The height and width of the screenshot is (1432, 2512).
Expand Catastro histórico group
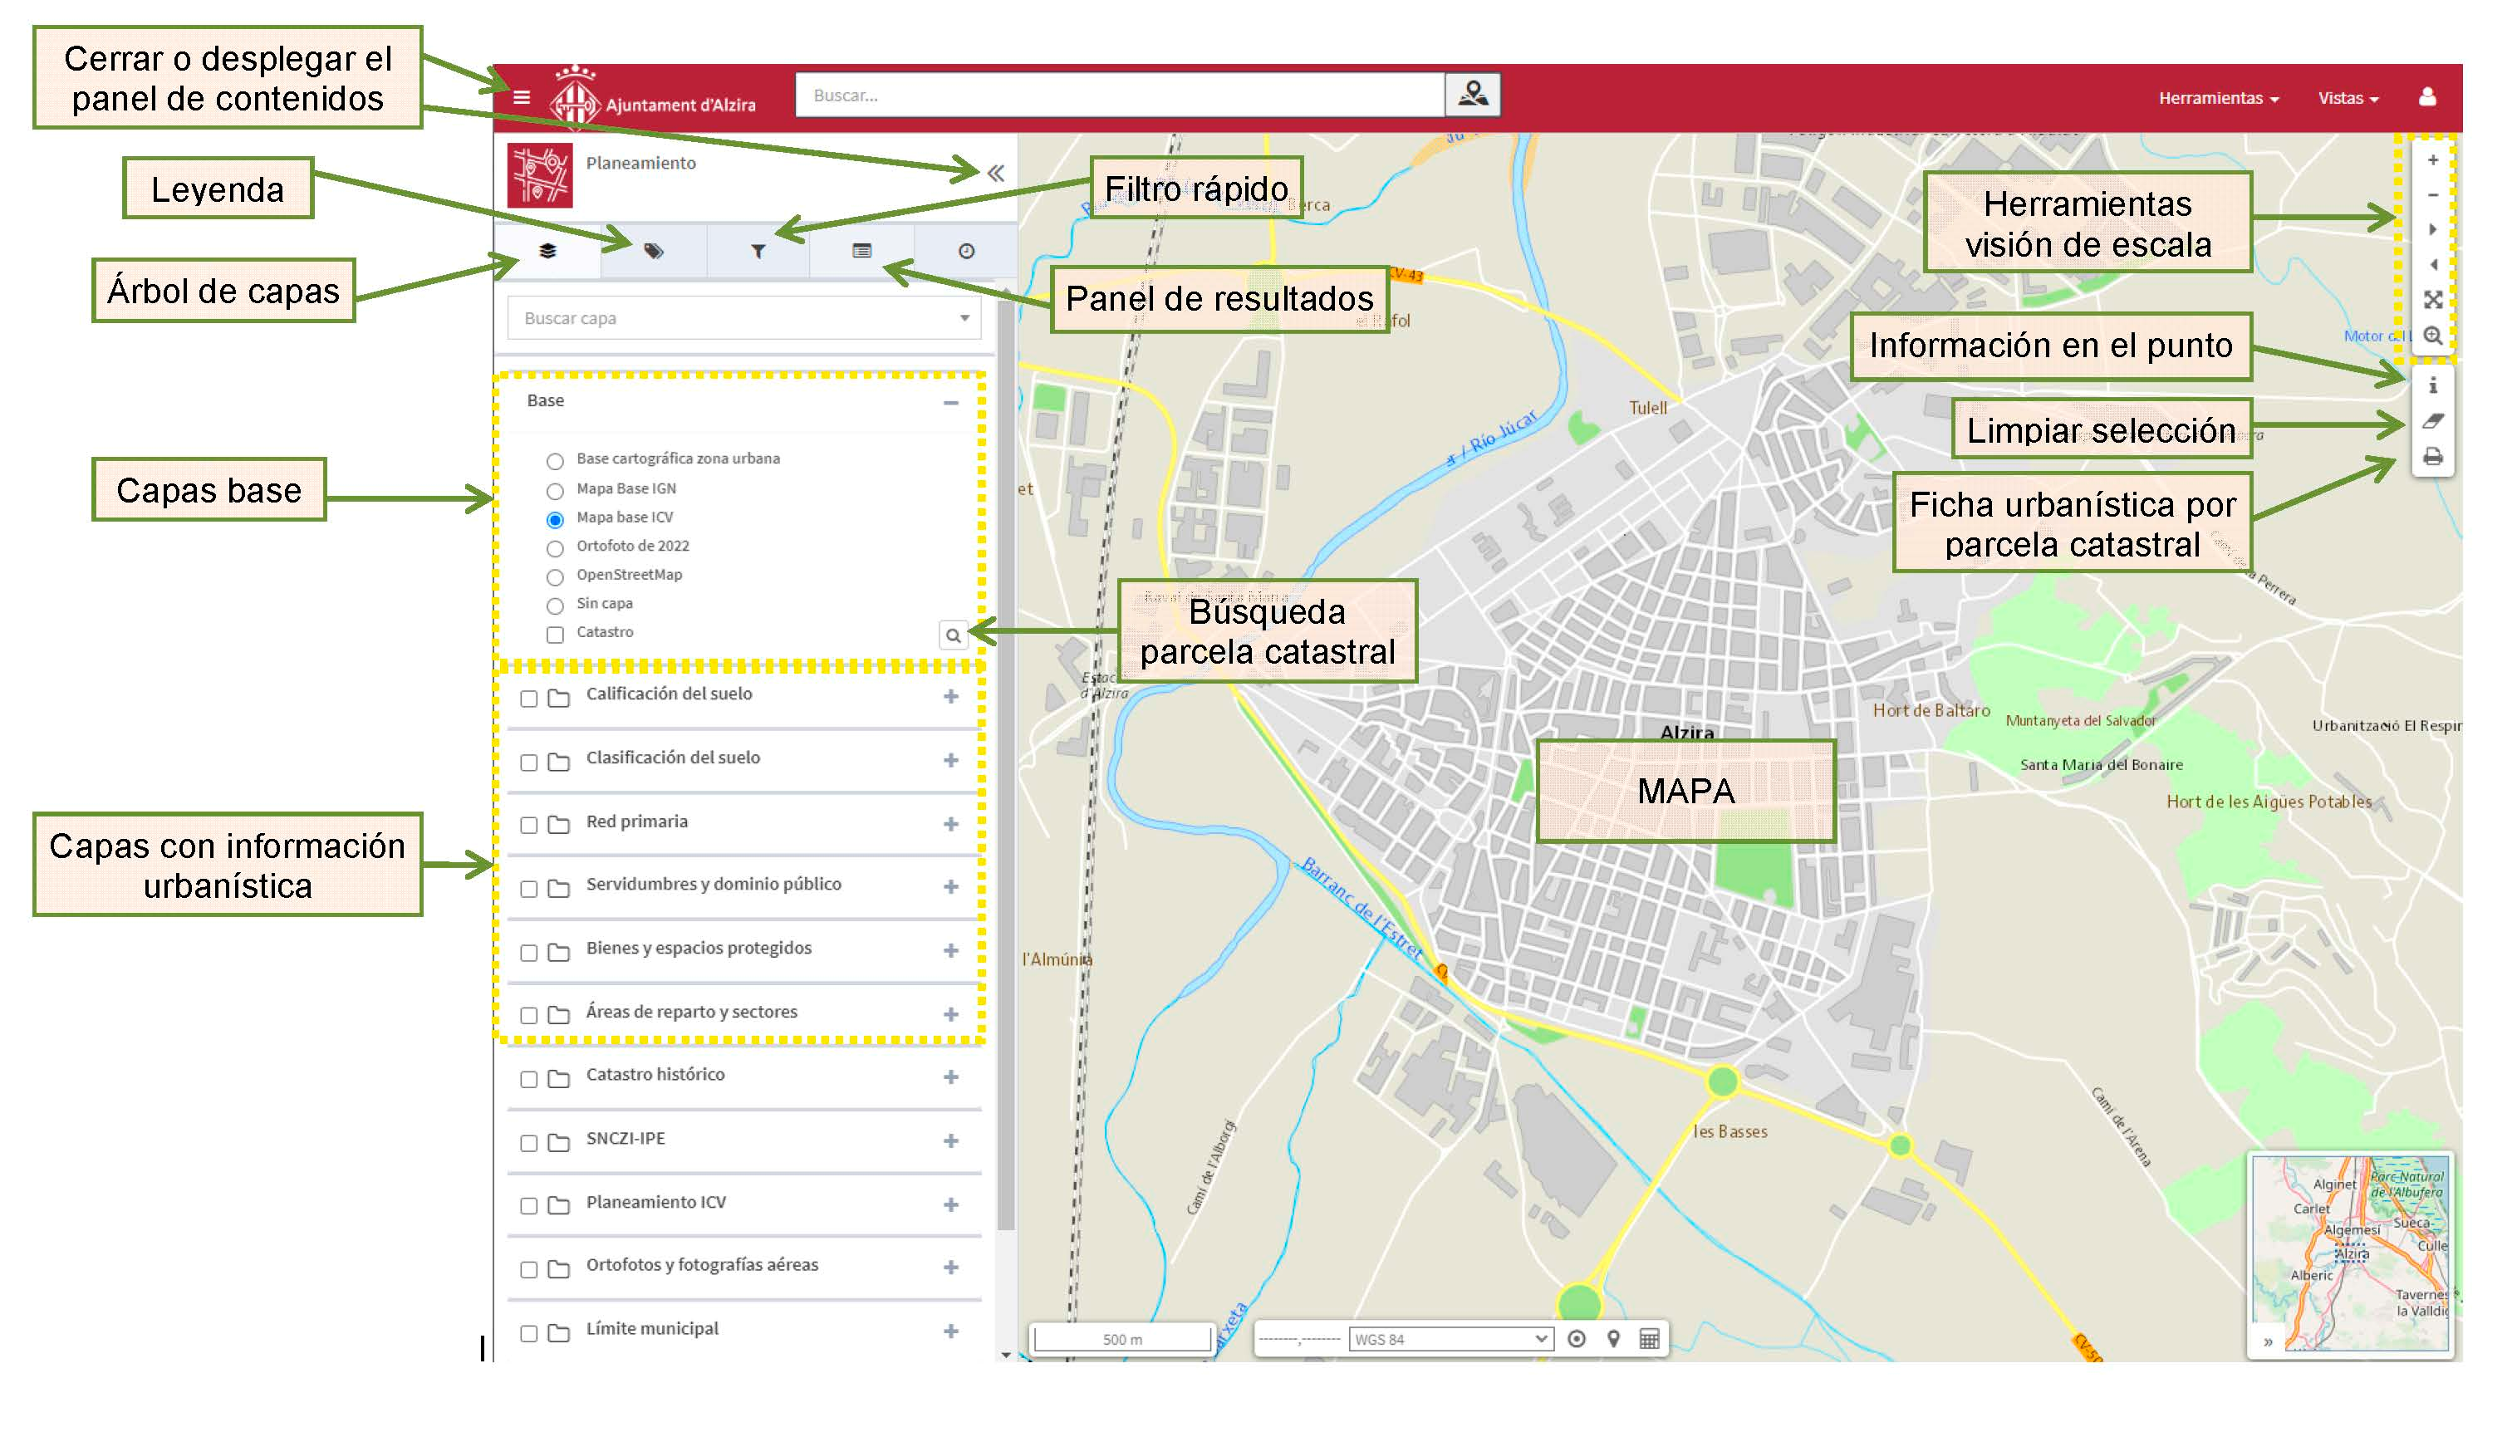[x=950, y=1077]
